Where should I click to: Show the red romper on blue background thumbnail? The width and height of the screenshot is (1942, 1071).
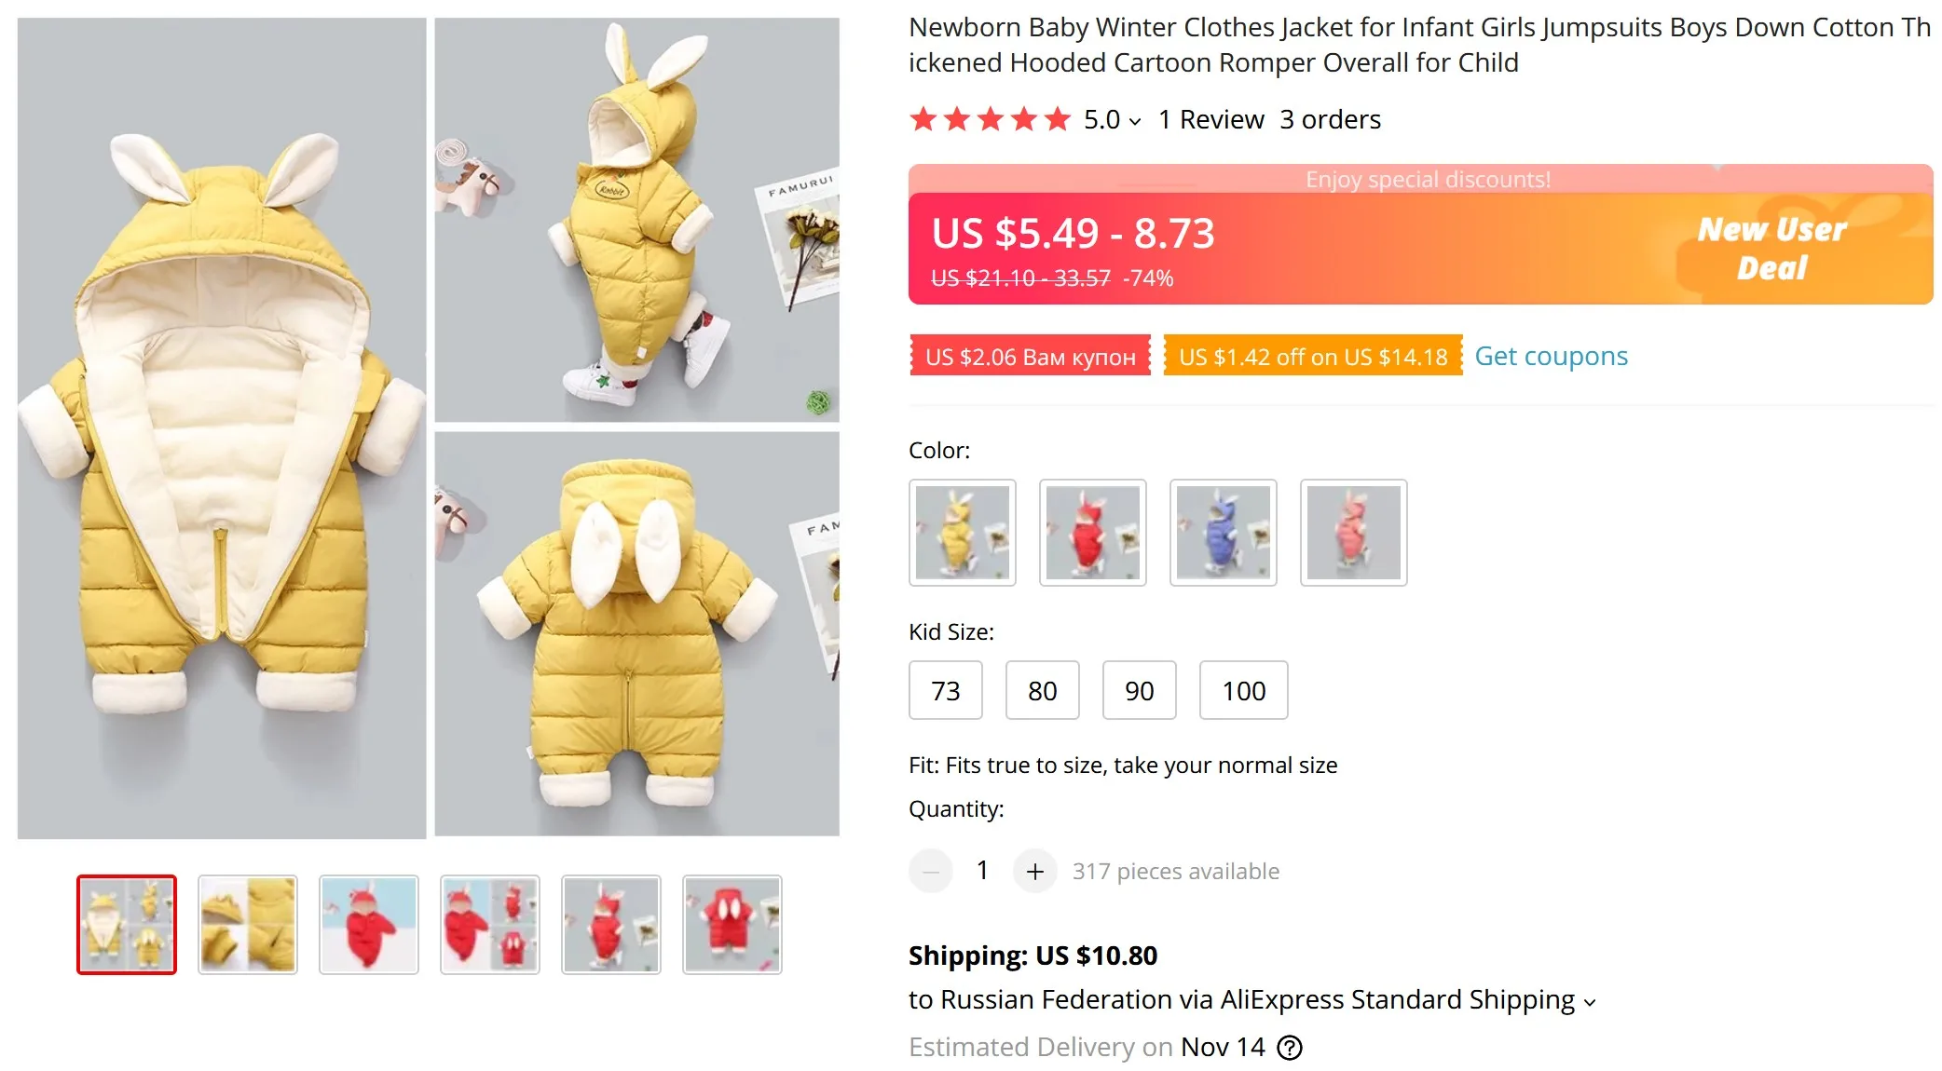pyautogui.click(x=368, y=925)
